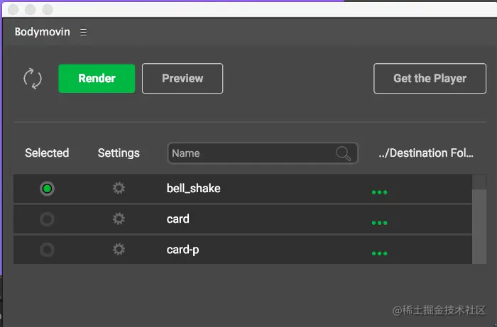
Task: Click the Get the Player button
Action: point(430,79)
